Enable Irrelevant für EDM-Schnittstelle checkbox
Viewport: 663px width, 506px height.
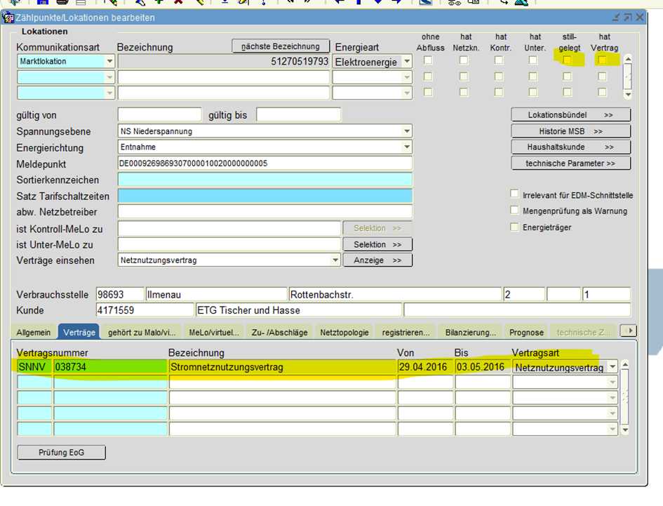coord(515,194)
